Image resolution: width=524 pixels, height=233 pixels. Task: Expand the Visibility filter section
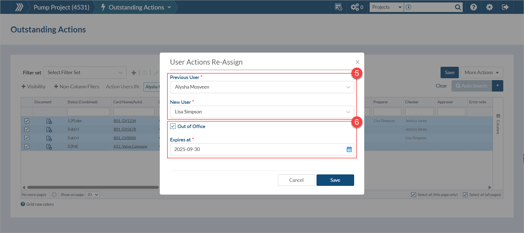(x=34, y=87)
